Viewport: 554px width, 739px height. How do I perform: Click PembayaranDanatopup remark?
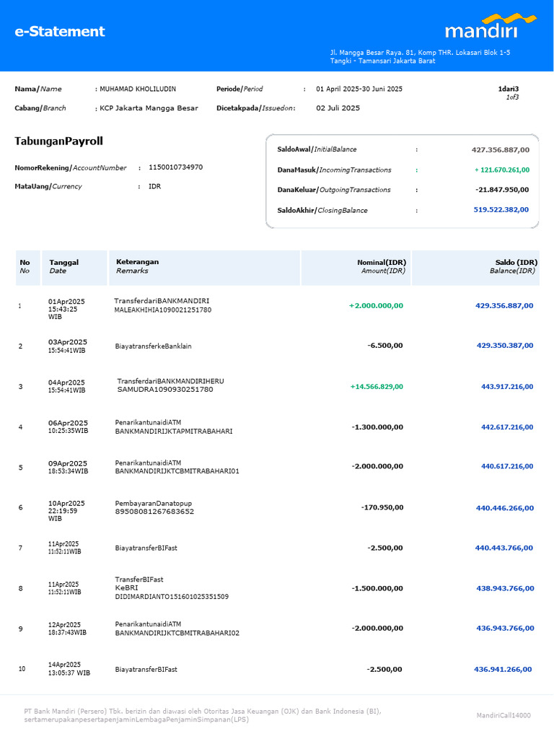pos(154,503)
